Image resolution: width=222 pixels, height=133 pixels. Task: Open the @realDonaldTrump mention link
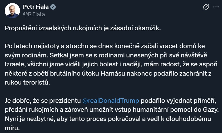point(111,100)
